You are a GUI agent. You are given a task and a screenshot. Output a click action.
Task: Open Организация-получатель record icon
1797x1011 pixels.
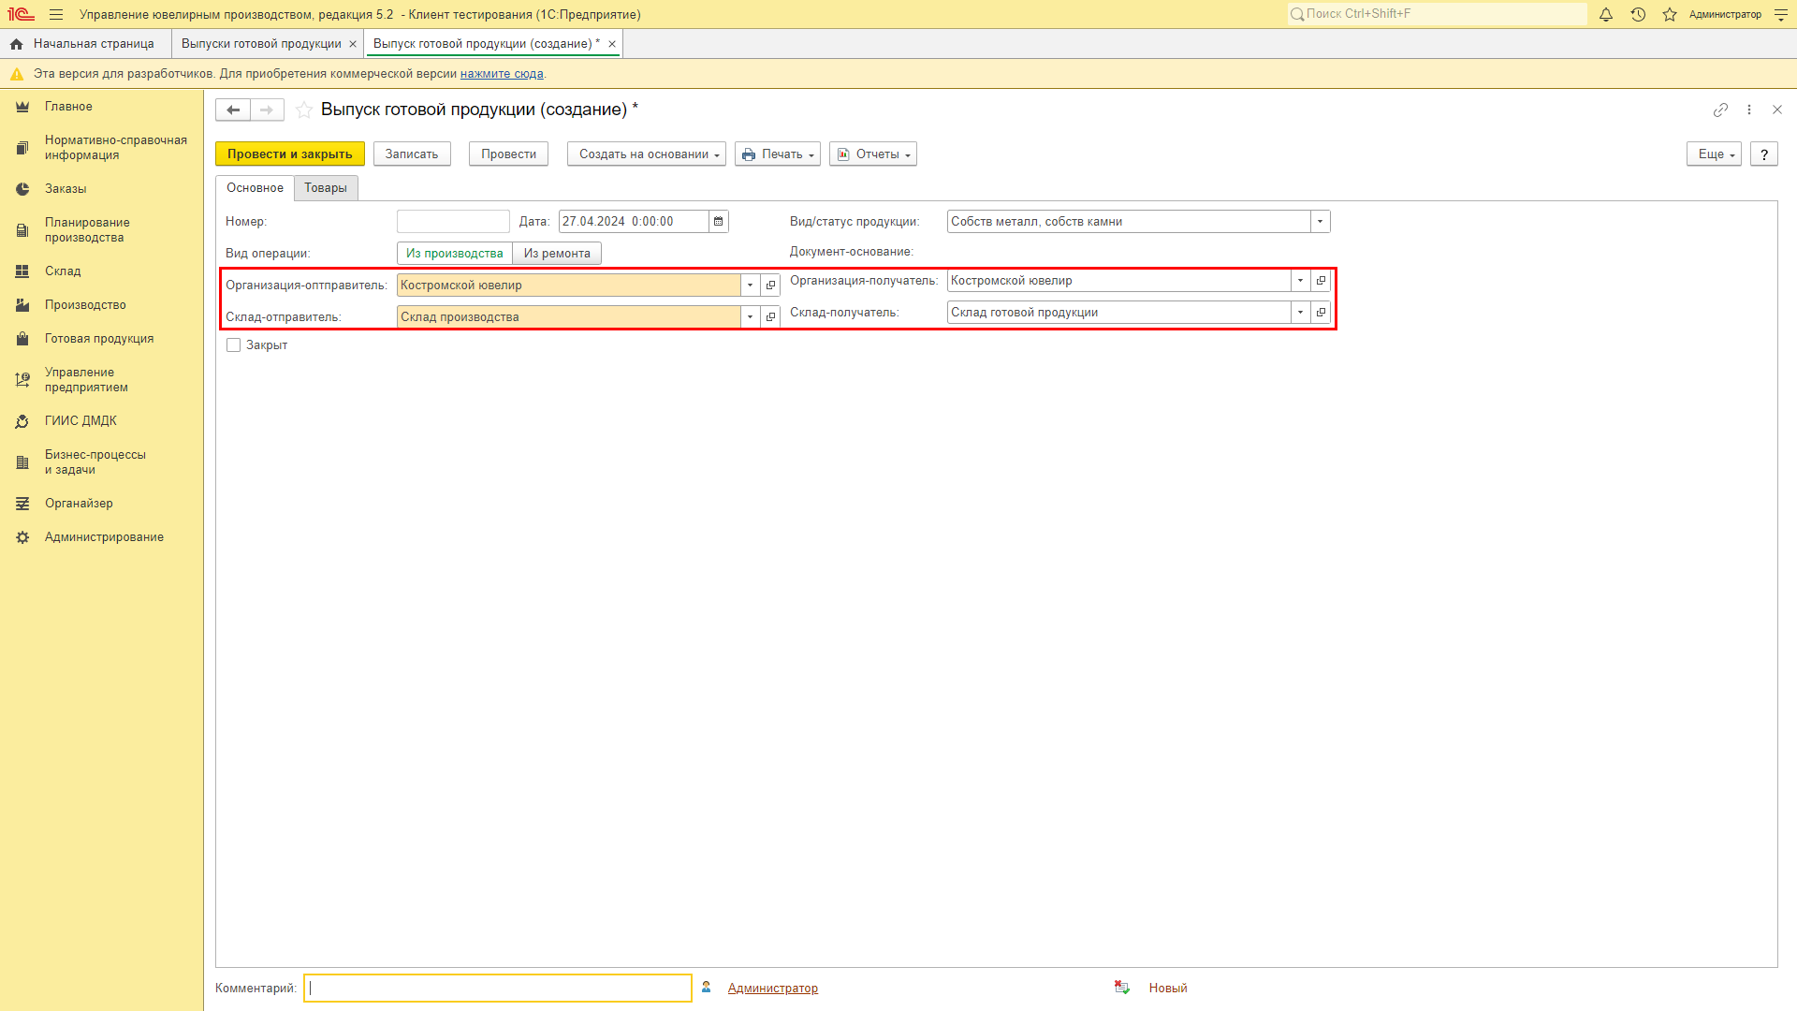click(1321, 281)
